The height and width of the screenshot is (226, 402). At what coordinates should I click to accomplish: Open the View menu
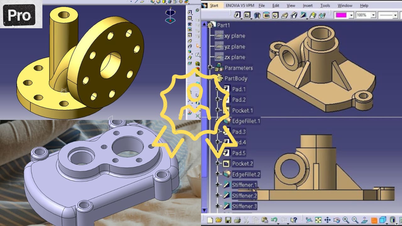(291, 6)
